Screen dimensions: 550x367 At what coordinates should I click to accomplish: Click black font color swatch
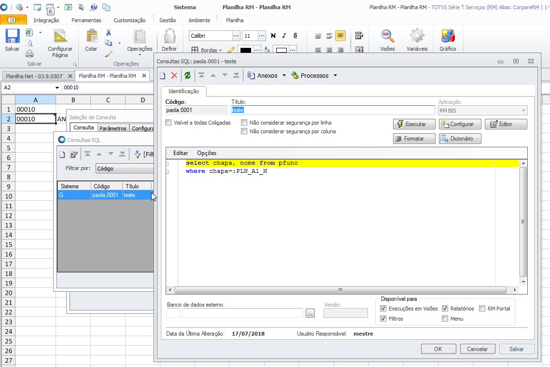point(245,50)
